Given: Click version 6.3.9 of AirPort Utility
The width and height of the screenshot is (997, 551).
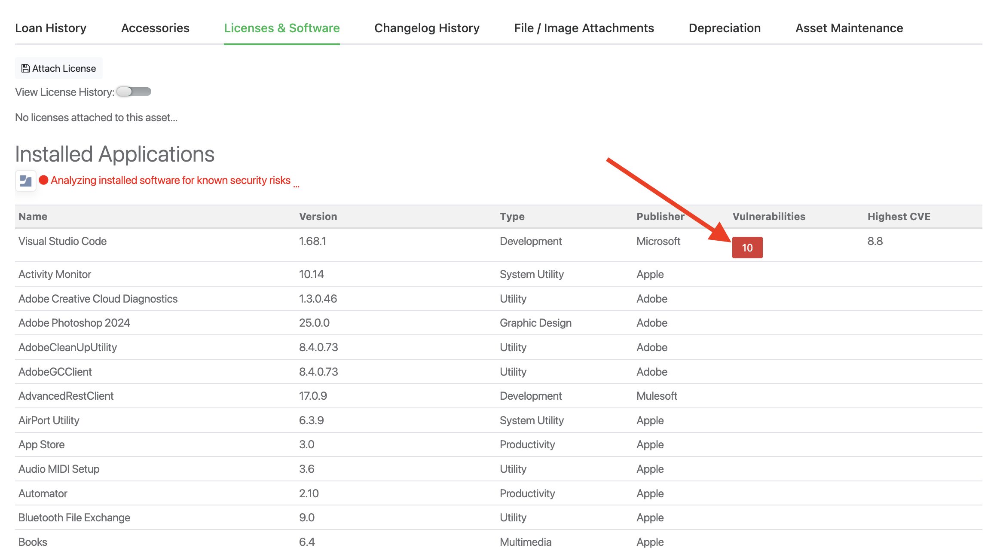Looking at the screenshot, I should pos(312,420).
